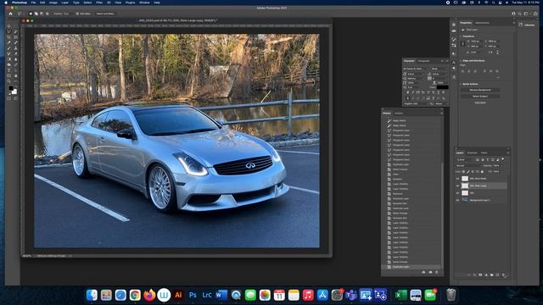This screenshot has width=543, height=305.
Task: Create new snapshot in History panel
Action: [430, 272]
